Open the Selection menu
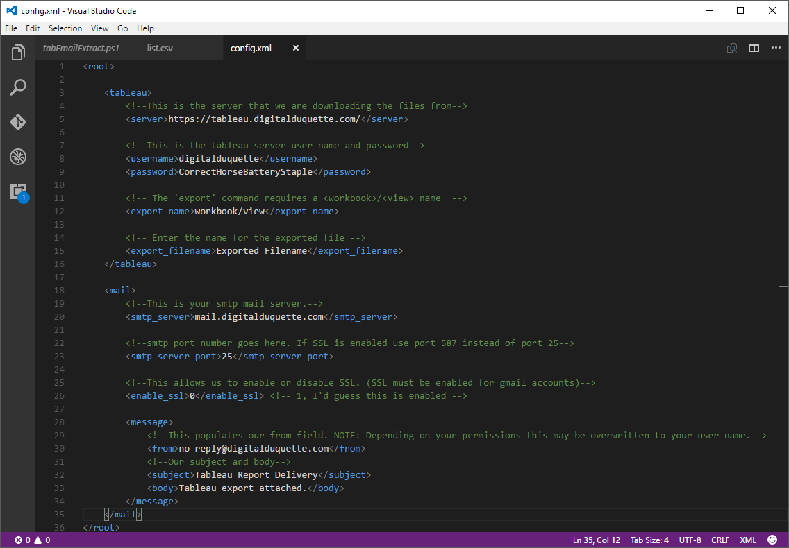The image size is (789, 548). (65, 28)
